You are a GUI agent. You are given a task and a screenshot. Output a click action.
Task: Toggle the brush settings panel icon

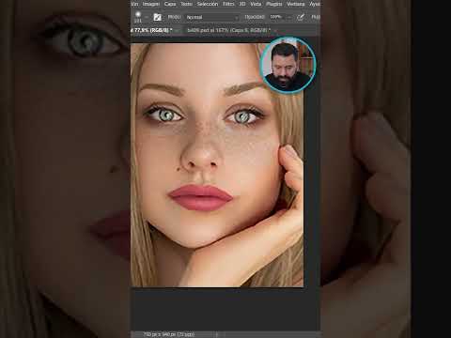157,17
